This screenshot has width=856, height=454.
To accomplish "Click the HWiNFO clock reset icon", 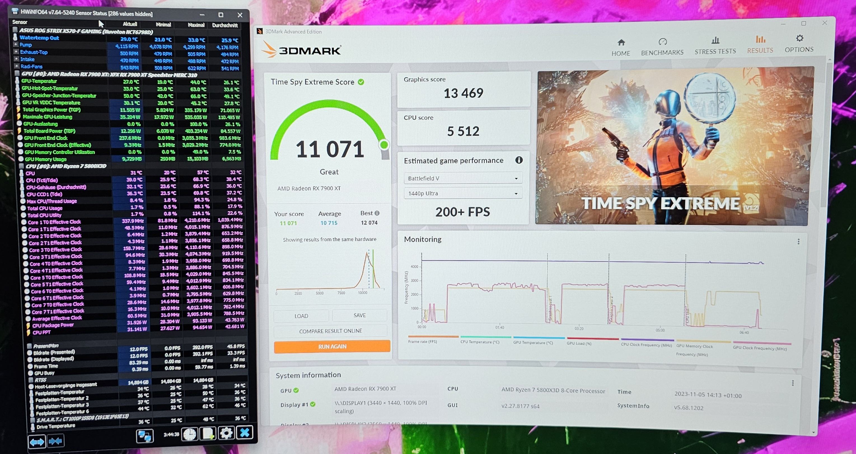I will (x=190, y=434).
